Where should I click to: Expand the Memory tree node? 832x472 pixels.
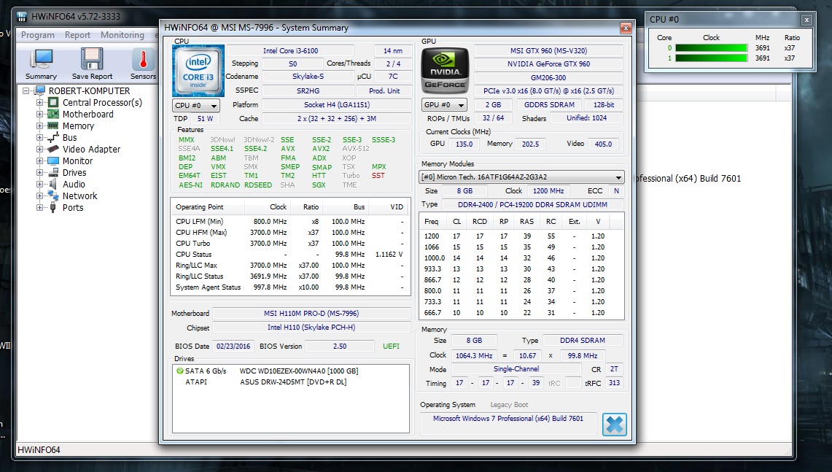tap(39, 125)
